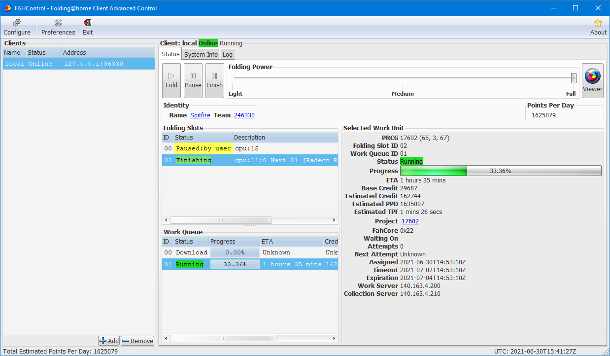Screen dimensions: 610x356
Task: Click the Pause button
Action: pos(193,80)
